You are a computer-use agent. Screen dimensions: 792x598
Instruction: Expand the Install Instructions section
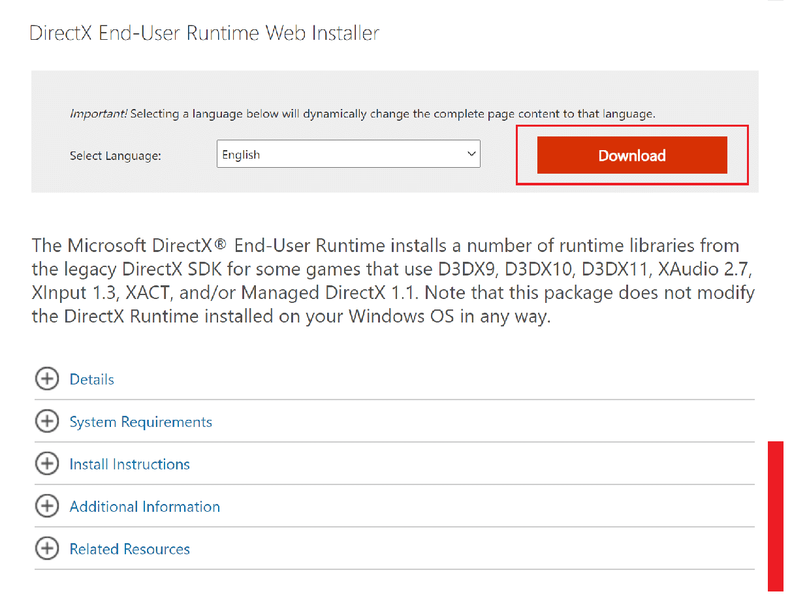click(129, 464)
